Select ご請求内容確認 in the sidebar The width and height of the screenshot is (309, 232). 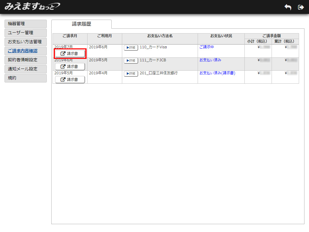26,51
